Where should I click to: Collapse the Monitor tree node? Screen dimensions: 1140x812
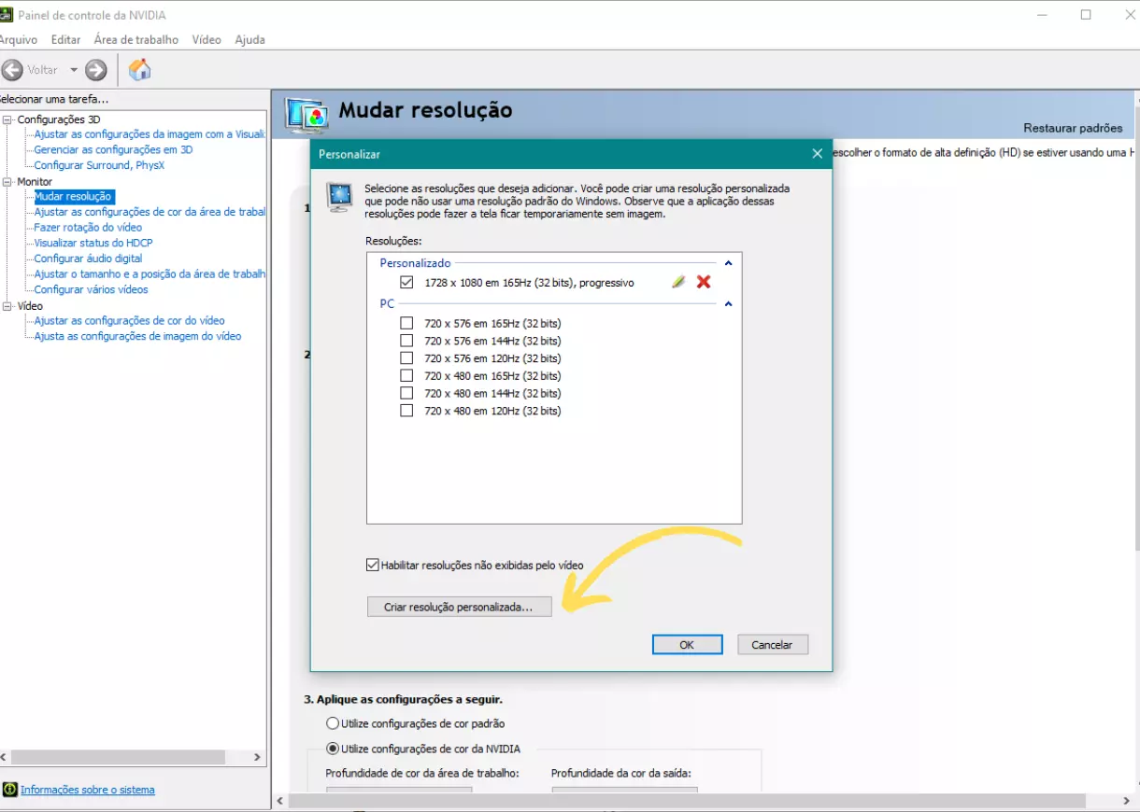[x=8, y=181]
